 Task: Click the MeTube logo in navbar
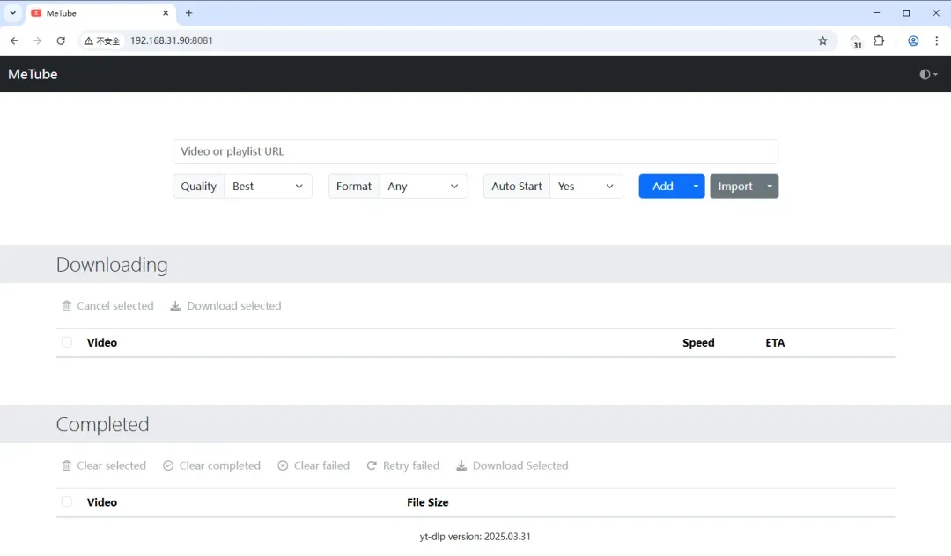(x=32, y=74)
